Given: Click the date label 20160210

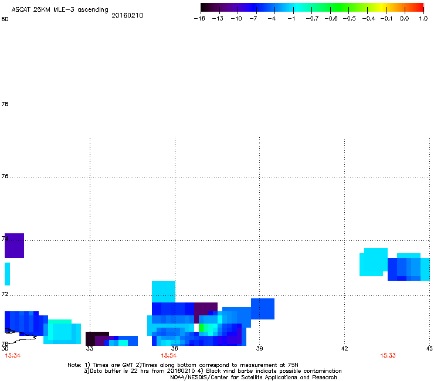Looking at the screenshot, I should (x=127, y=15).
